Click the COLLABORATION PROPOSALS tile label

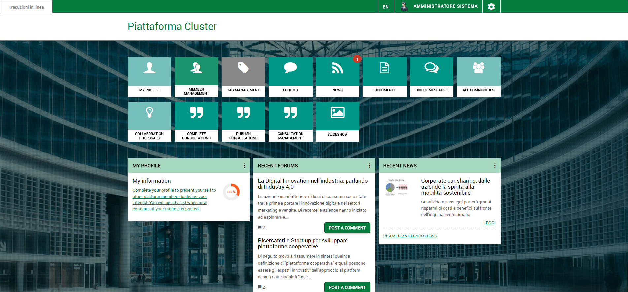tap(149, 136)
